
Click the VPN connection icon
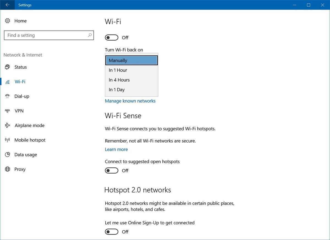[7, 111]
